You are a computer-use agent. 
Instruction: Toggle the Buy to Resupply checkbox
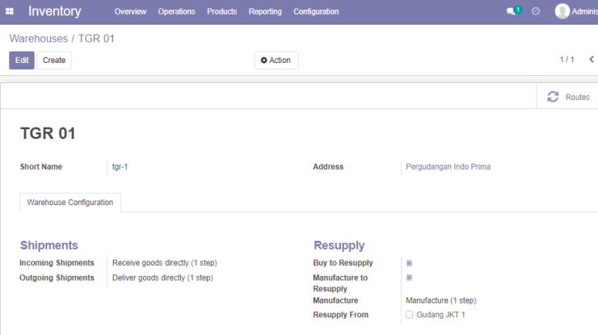409,263
